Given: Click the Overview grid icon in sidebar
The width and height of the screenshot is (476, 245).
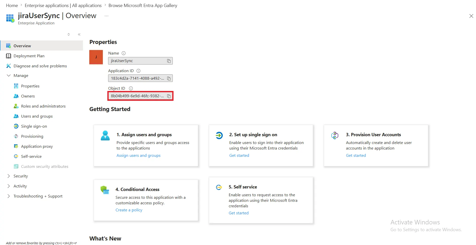Looking at the screenshot, I should click(x=8, y=46).
